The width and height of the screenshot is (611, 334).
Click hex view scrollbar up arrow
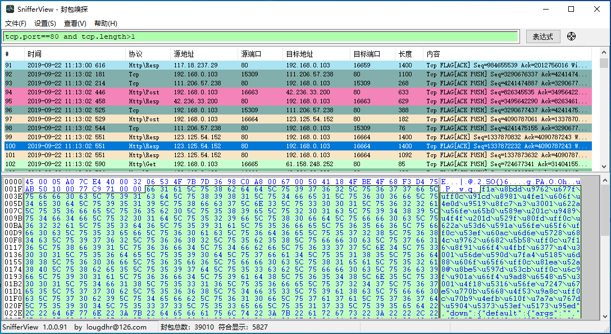pyautogui.click(x=605, y=181)
